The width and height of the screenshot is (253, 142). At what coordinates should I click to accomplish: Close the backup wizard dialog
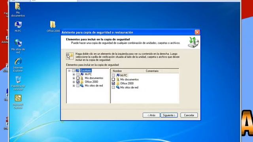[197, 32]
